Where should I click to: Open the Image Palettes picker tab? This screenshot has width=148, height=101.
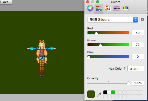[x=117, y=8]
